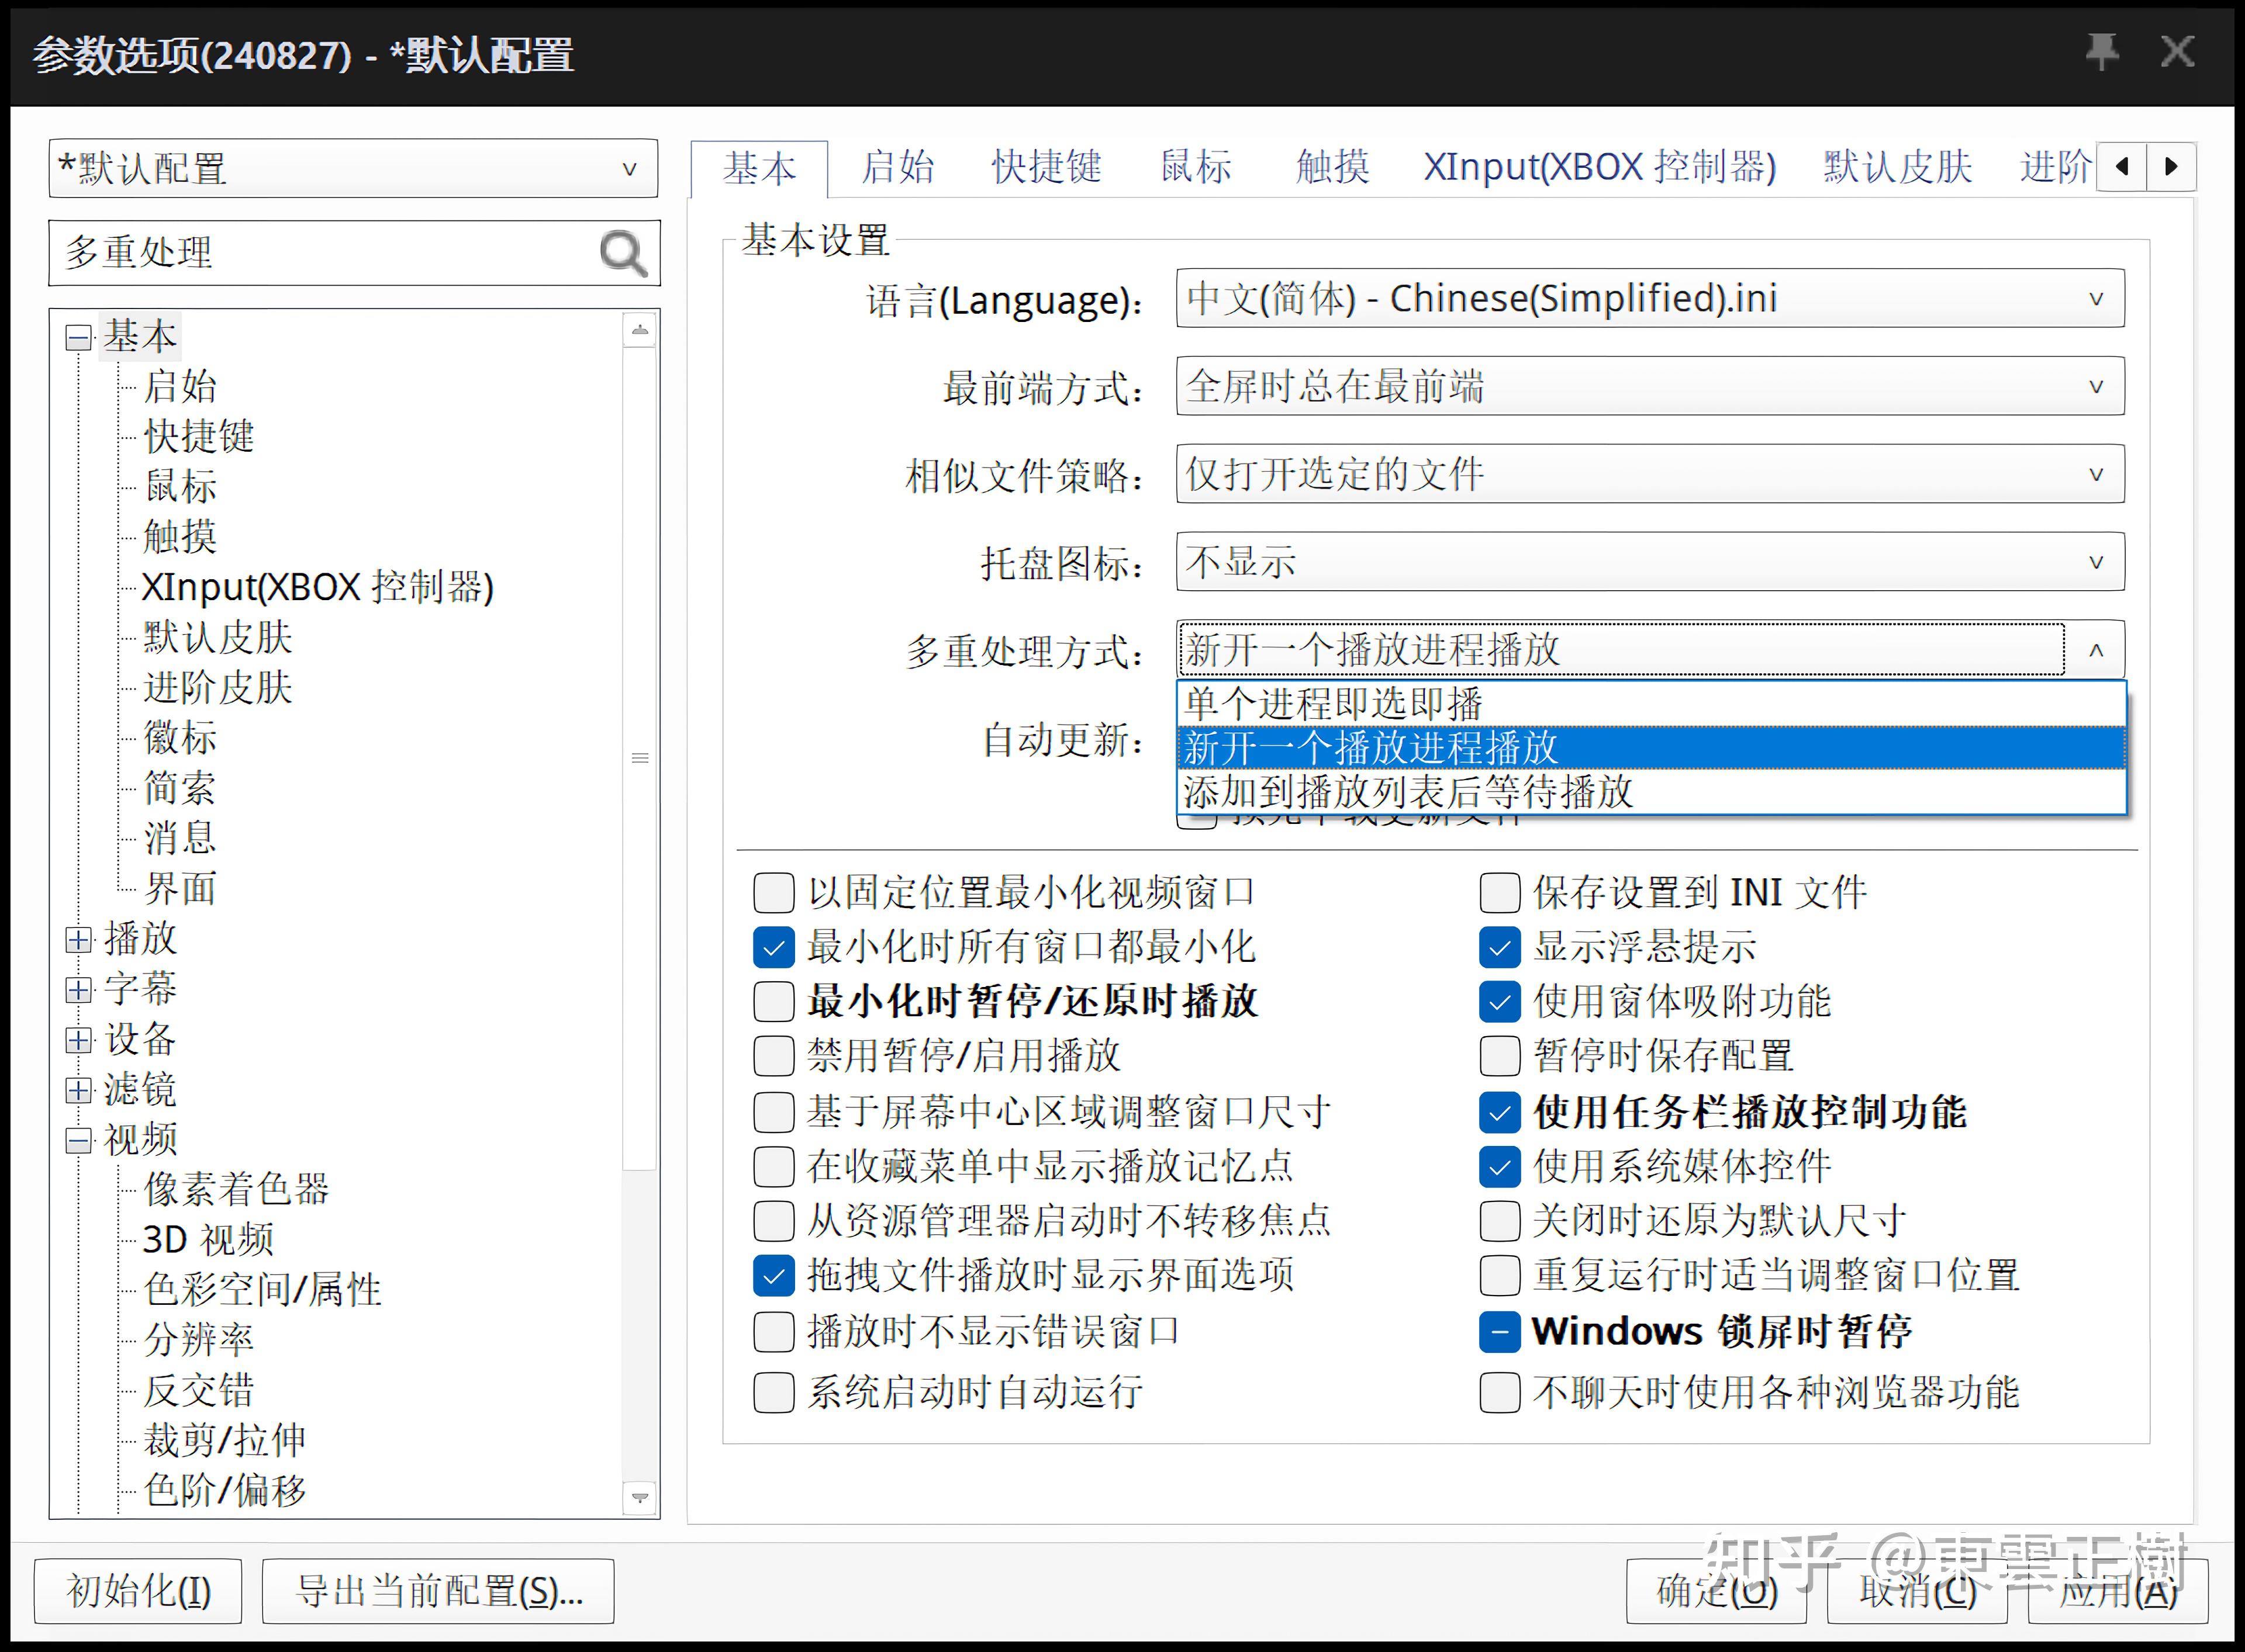Open the 触摸 tab

click(x=1332, y=167)
